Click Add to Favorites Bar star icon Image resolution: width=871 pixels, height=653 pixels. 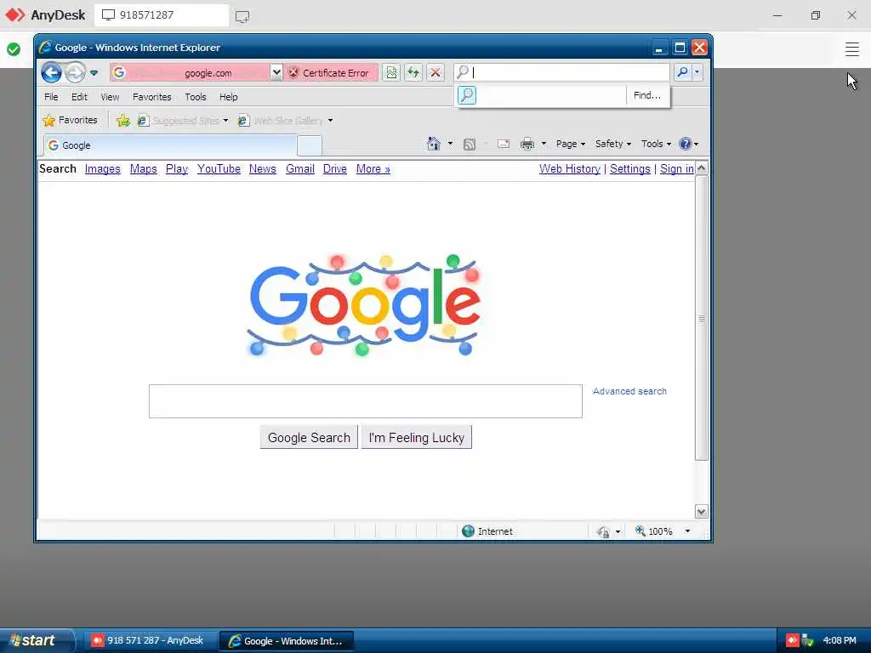coord(123,120)
